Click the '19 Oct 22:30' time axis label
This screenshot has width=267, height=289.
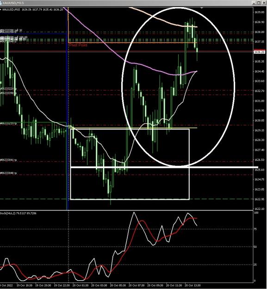pyautogui.click(x=62, y=285)
